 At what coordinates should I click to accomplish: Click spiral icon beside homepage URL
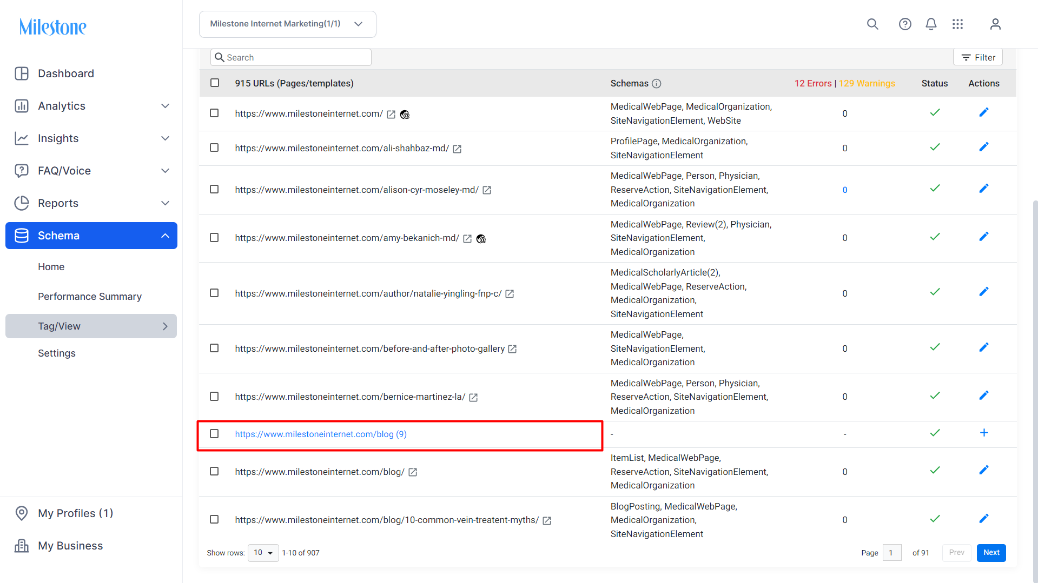pos(405,115)
